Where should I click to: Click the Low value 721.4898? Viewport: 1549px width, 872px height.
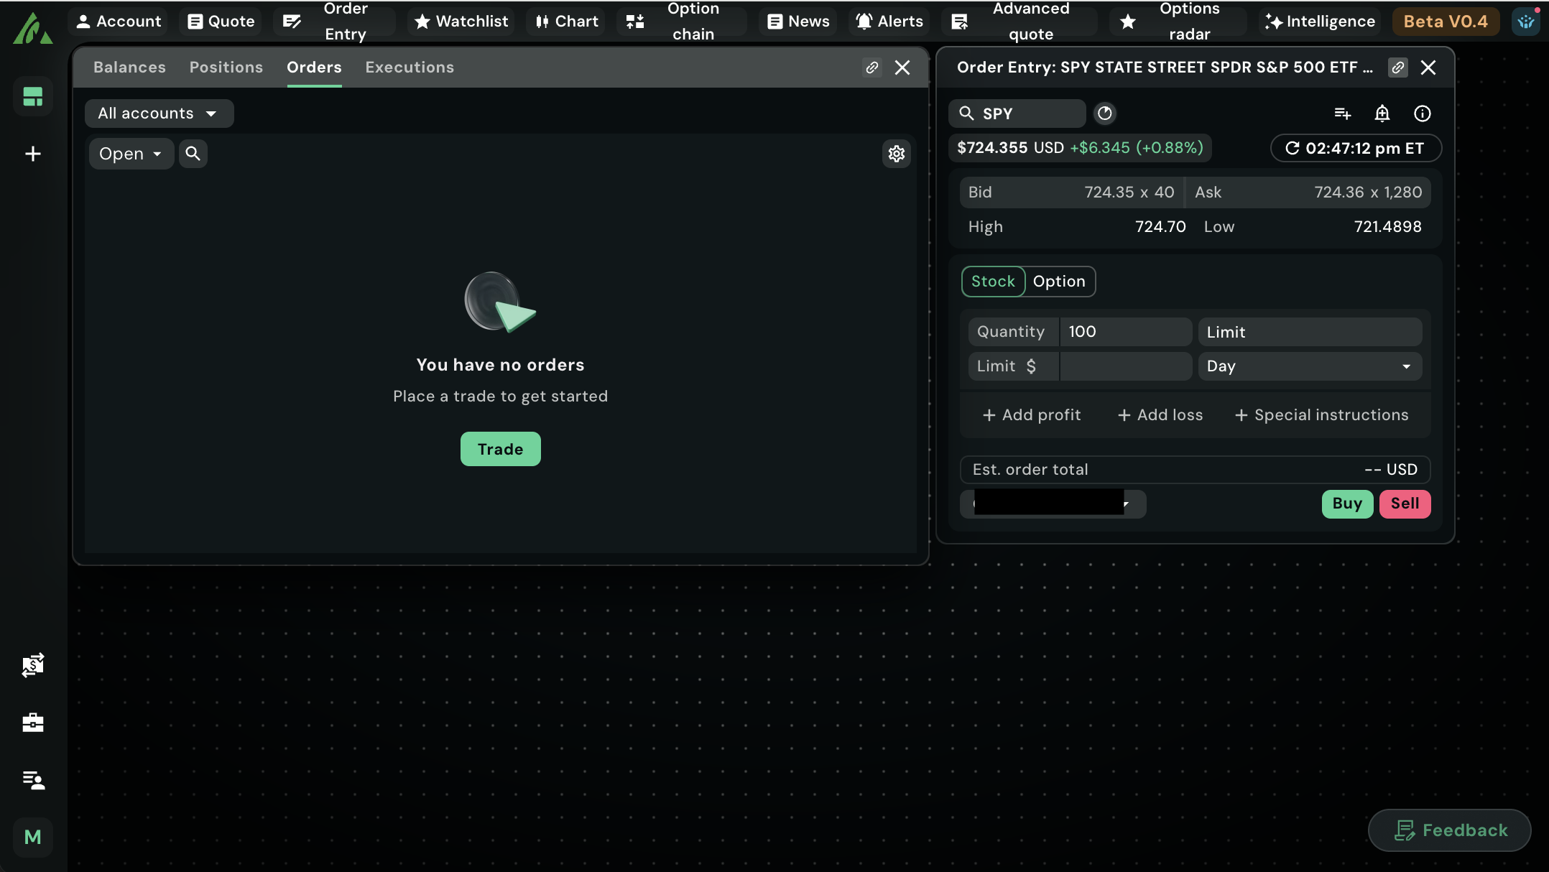(x=1387, y=227)
